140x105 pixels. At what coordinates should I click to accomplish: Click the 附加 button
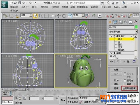116,81
